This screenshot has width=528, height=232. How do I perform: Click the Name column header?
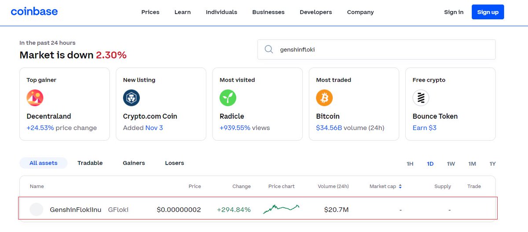coord(37,186)
